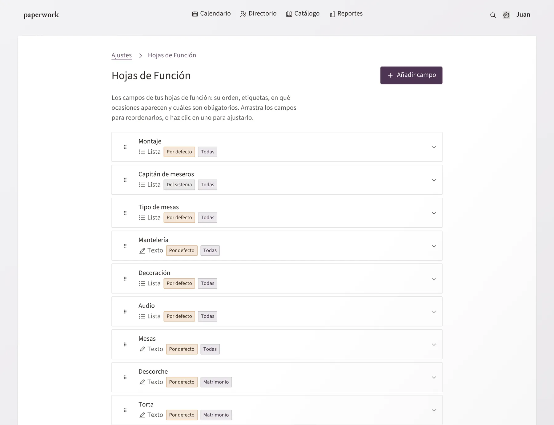Grab the drag handle for Audio

coord(125,312)
